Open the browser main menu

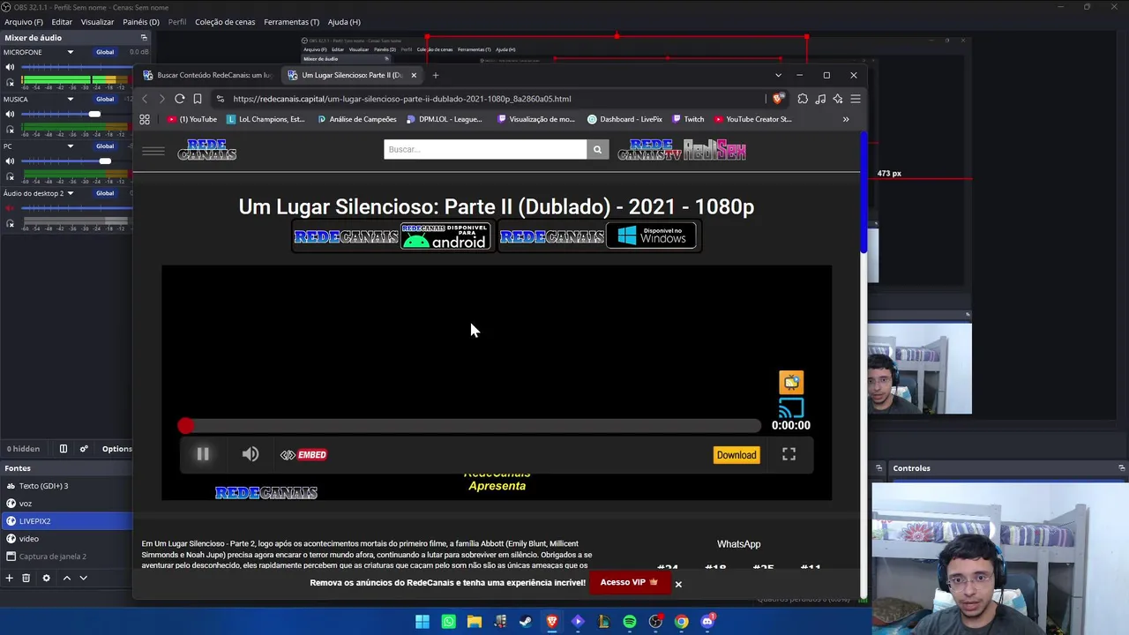(856, 99)
